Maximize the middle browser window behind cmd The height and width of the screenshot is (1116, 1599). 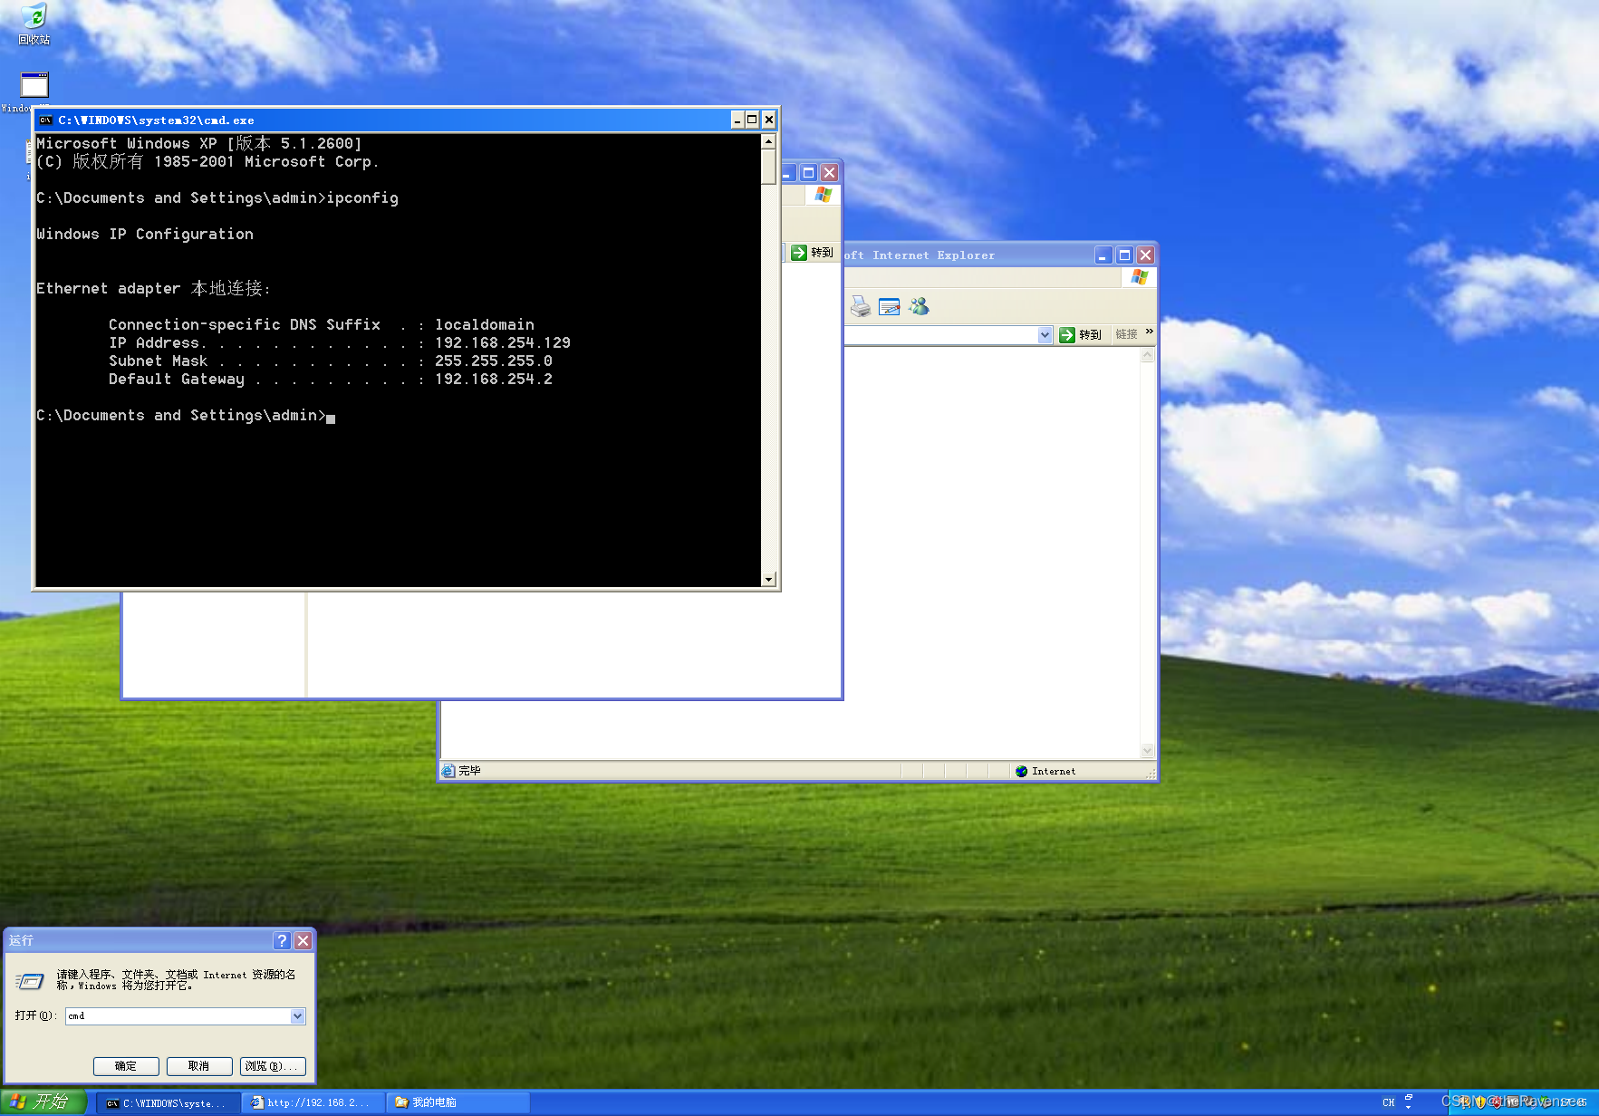pyautogui.click(x=808, y=172)
